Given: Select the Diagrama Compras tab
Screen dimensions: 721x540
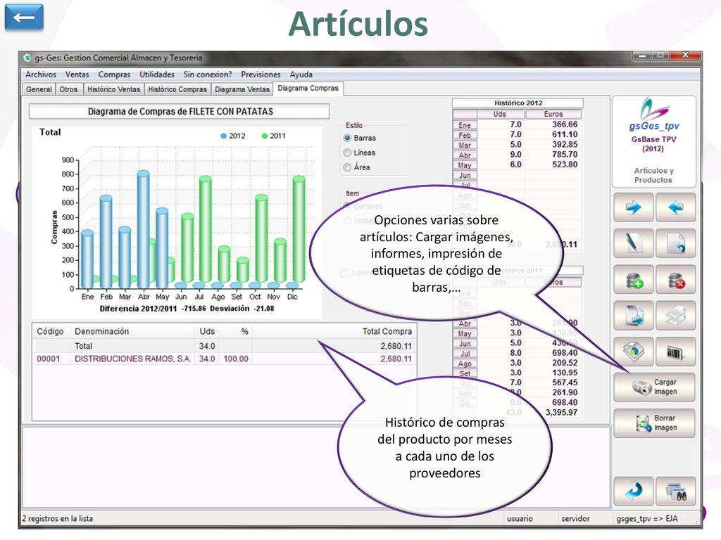Looking at the screenshot, I should pyautogui.click(x=308, y=88).
